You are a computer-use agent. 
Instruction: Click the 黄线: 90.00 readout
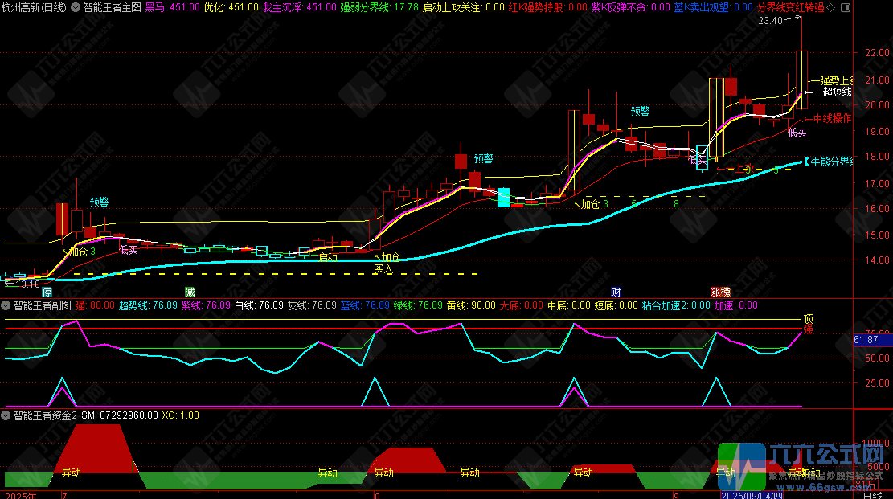coord(471,305)
